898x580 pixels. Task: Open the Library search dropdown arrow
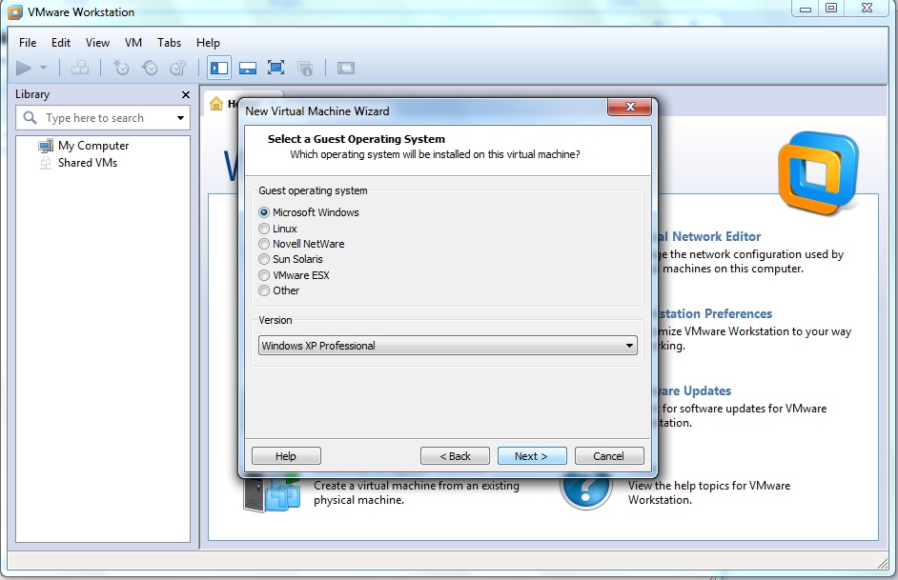pyautogui.click(x=180, y=118)
